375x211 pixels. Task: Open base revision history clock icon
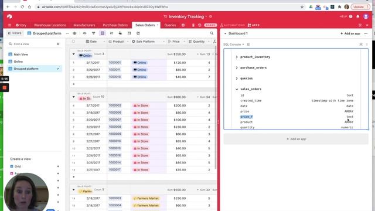(199, 25)
